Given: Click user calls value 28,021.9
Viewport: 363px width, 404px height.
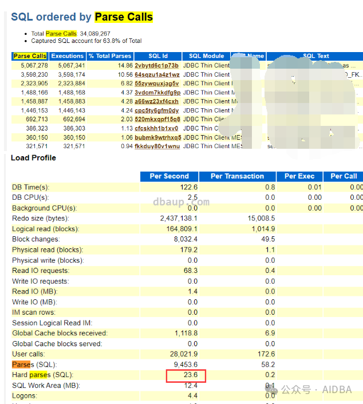Looking at the screenshot, I should (184, 354).
